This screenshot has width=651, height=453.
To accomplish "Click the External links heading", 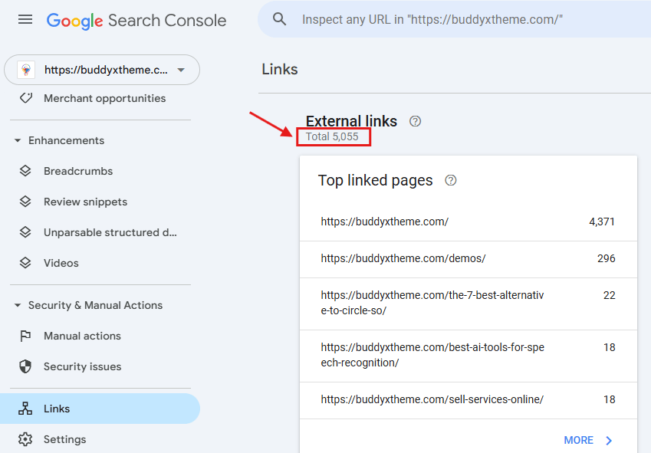I will click(351, 120).
